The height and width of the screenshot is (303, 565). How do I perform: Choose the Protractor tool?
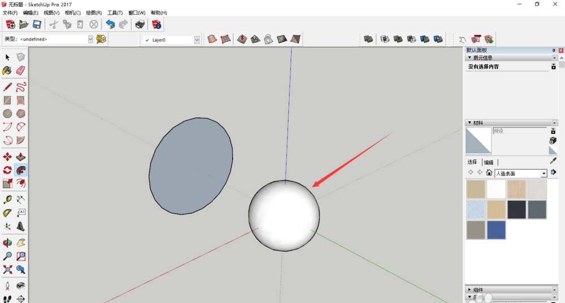pyautogui.click(x=7, y=213)
